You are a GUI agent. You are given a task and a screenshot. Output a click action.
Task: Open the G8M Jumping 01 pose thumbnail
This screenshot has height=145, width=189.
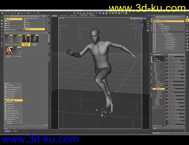click(x=26, y=39)
